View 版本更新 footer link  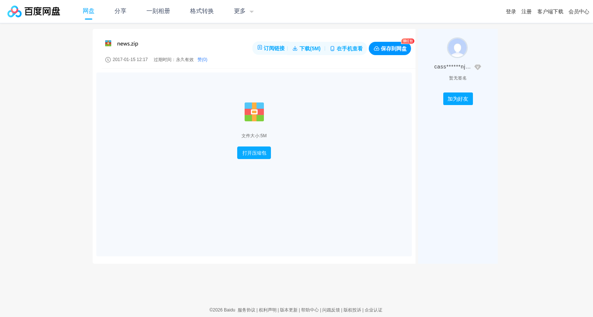289,310
